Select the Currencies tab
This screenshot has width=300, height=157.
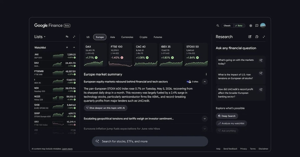[127, 37]
